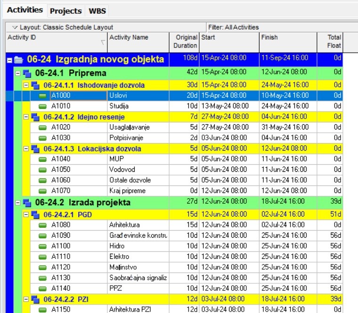The width and height of the screenshot is (358, 313).
Task: Switch to the WBS tab
Action: [97, 10]
